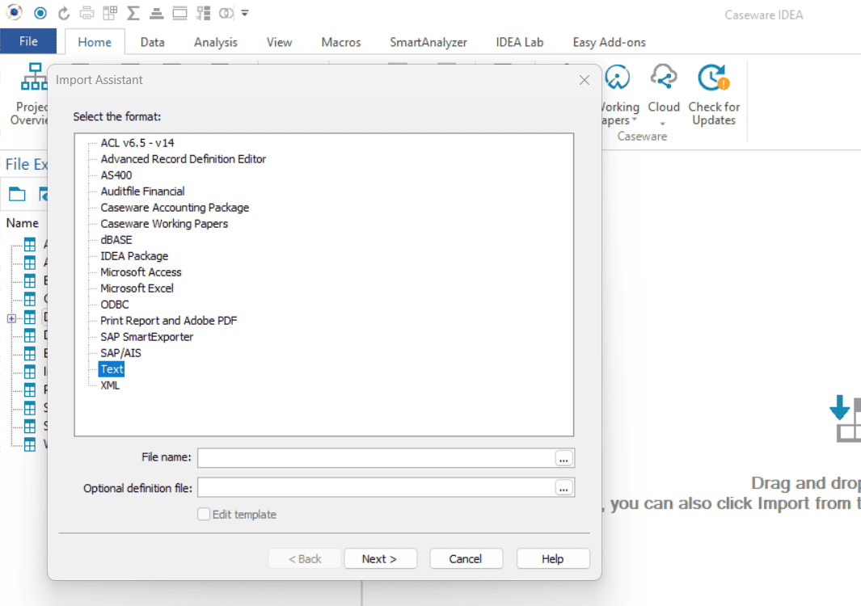861x606 pixels.
Task: Click the Optional definition file input field
Action: click(x=376, y=487)
